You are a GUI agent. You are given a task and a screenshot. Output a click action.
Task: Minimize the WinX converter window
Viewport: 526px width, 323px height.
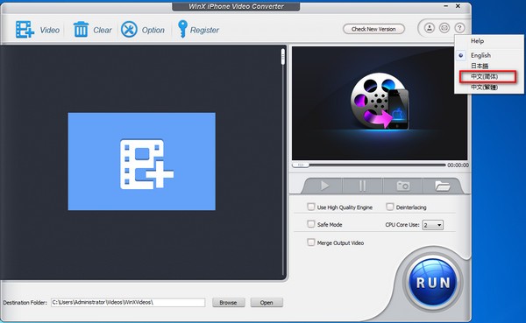click(446, 6)
